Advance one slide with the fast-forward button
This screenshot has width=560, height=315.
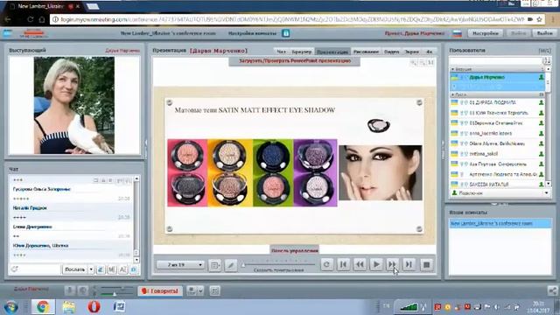click(392, 264)
